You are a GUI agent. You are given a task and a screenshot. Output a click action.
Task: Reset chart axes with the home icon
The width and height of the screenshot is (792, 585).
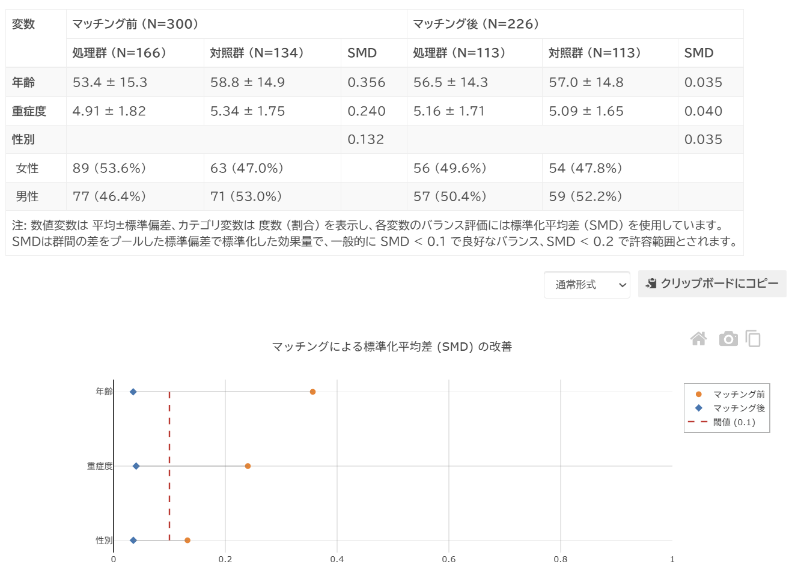point(698,339)
